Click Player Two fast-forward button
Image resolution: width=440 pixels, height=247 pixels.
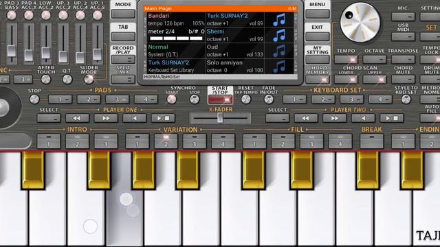tap(335, 118)
